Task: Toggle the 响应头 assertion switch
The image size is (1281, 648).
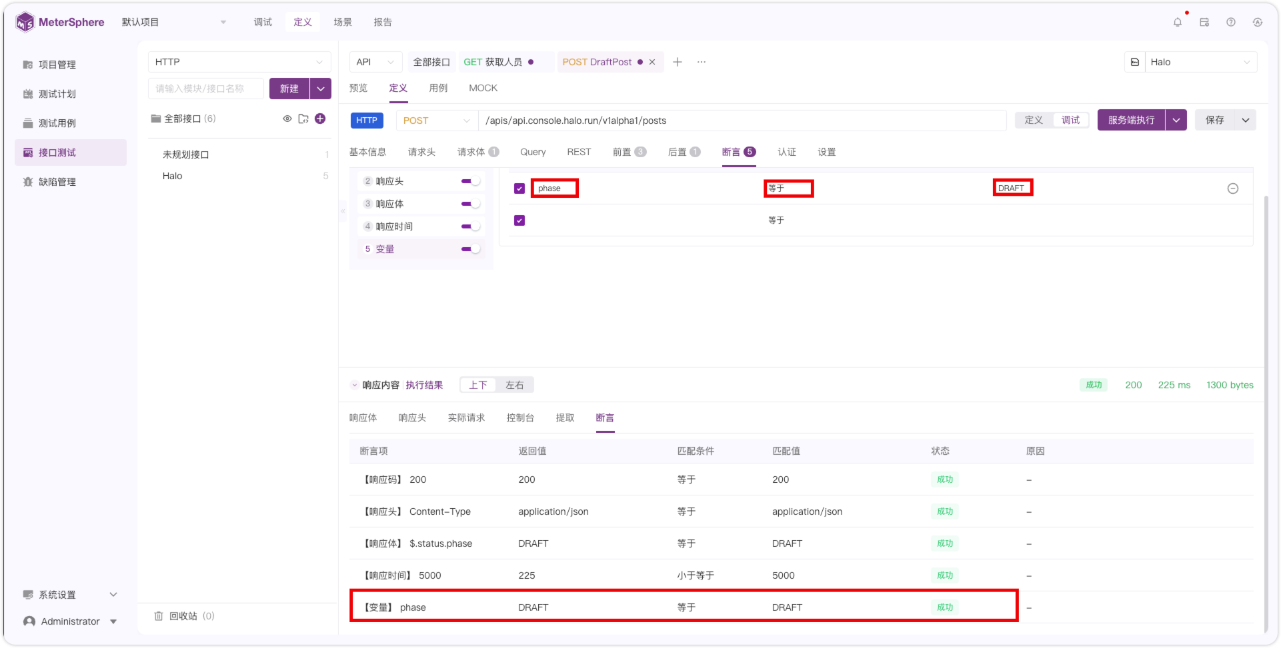Action: [471, 181]
